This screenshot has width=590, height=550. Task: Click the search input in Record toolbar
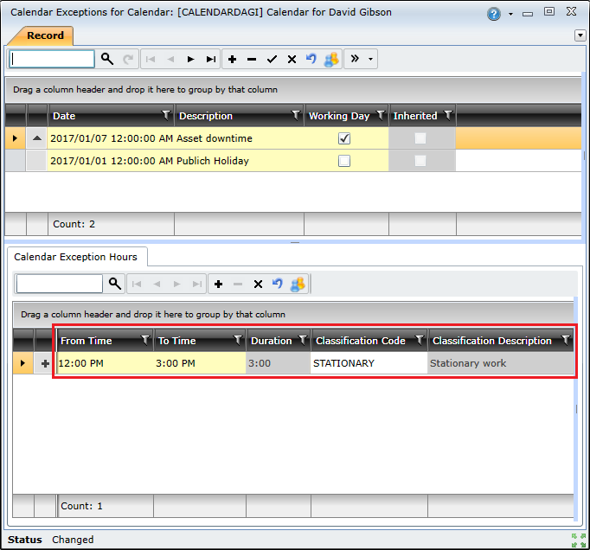click(52, 59)
